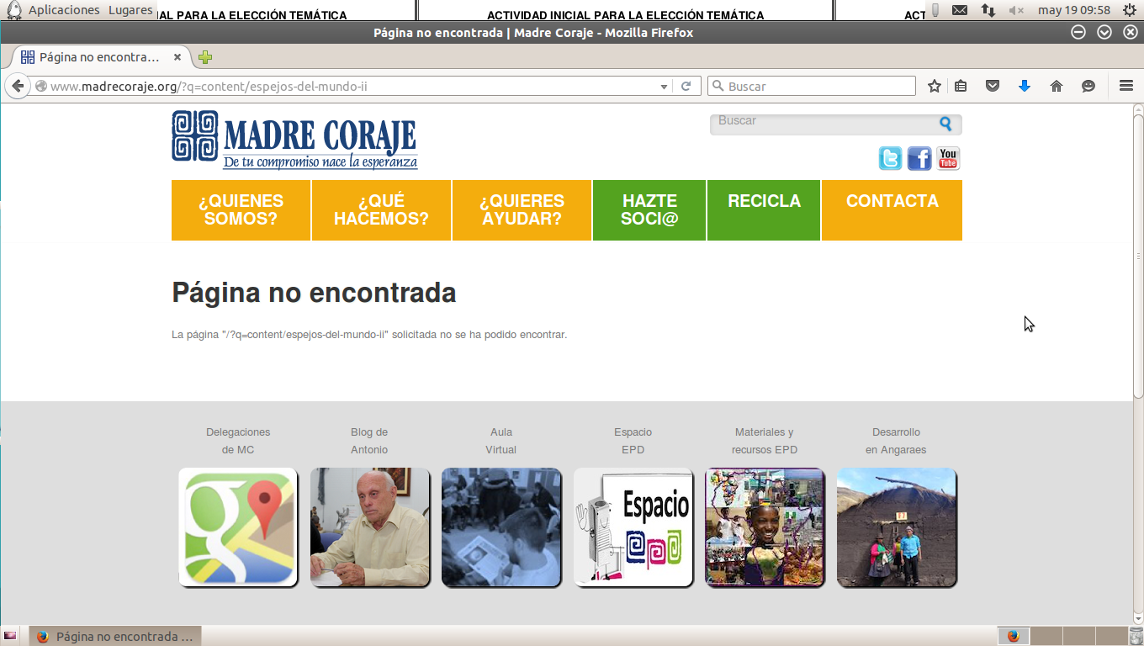The image size is (1144, 646).
Task: Bookmark this page with the star icon
Action: [934, 86]
